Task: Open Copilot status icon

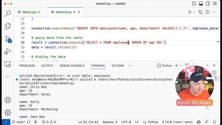Action: [199, 122]
